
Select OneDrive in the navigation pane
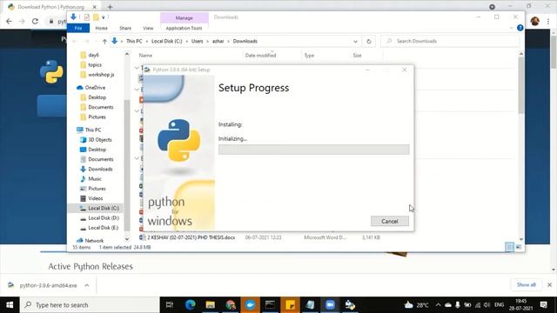(x=95, y=87)
